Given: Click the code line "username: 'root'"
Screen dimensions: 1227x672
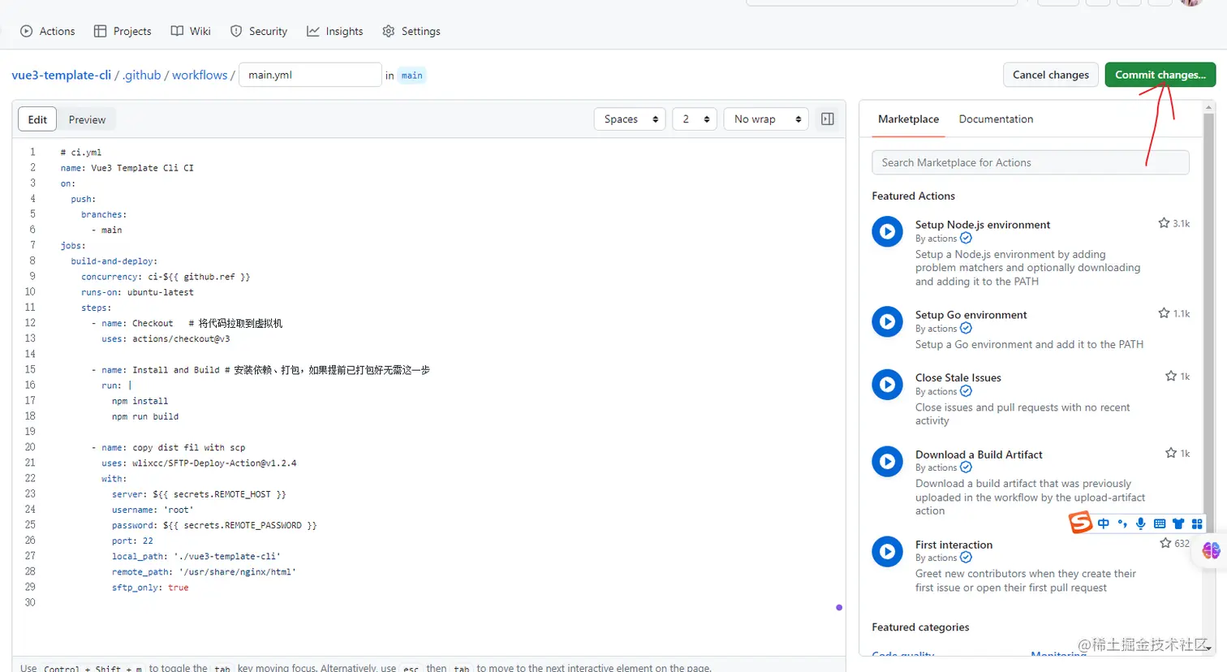Looking at the screenshot, I should [x=153, y=510].
